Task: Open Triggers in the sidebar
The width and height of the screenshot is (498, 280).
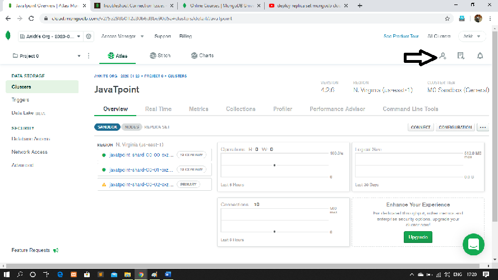Action: coord(20,100)
